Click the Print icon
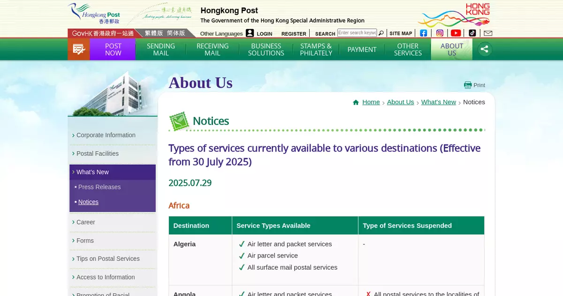 474,85
